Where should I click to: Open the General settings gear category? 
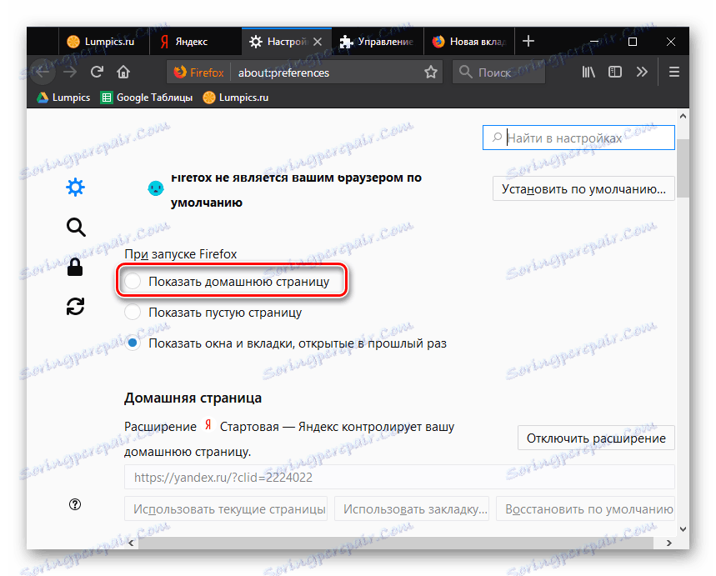click(x=75, y=188)
